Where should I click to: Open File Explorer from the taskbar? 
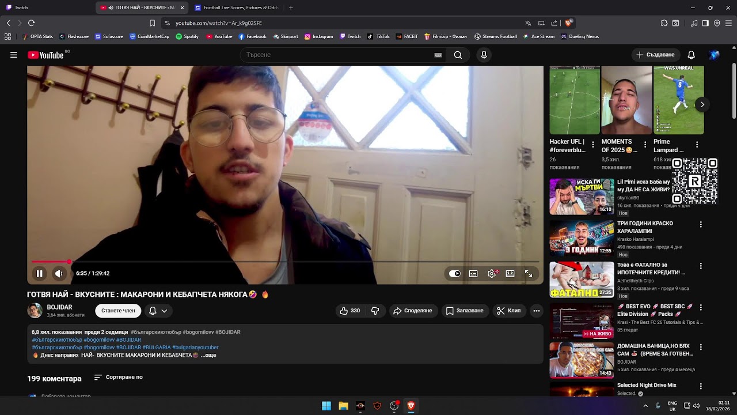pyautogui.click(x=343, y=406)
